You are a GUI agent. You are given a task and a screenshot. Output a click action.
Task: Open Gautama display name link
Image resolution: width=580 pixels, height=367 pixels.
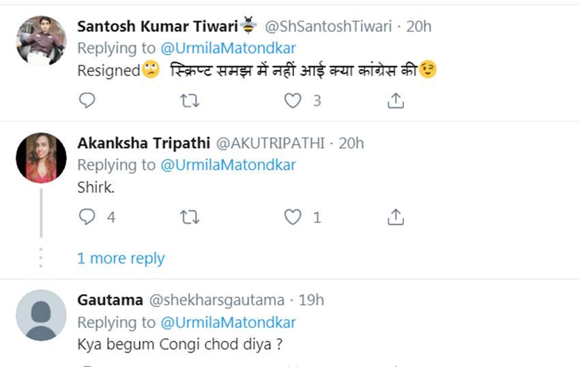coord(111,300)
